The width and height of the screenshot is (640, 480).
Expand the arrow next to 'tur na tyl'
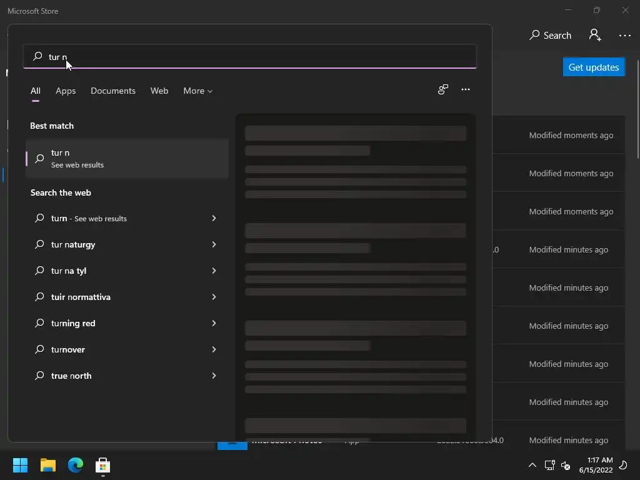(x=214, y=271)
